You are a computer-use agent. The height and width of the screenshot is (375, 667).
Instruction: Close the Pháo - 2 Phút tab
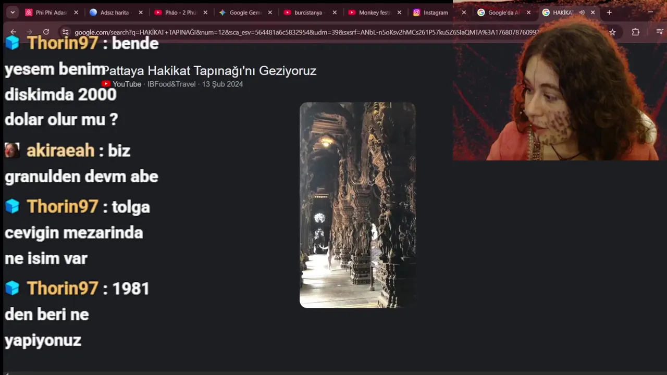[x=205, y=12]
